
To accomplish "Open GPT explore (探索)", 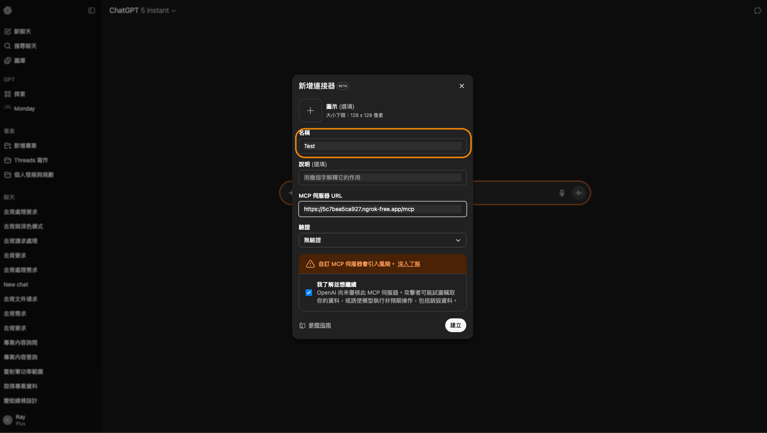I will pyautogui.click(x=19, y=94).
